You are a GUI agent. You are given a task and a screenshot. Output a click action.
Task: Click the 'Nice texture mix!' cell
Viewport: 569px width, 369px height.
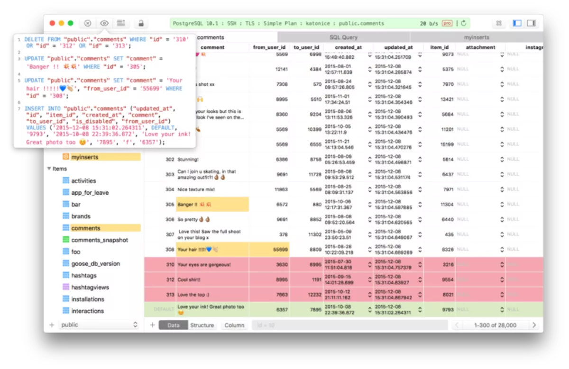pyautogui.click(x=212, y=189)
